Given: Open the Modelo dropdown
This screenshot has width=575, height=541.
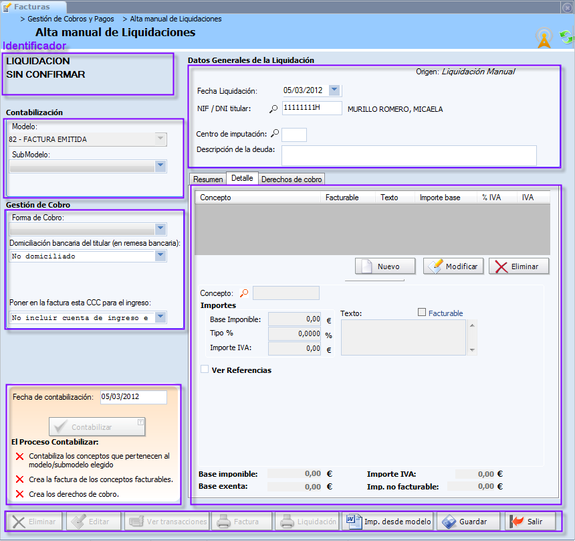Looking at the screenshot, I should (160, 139).
